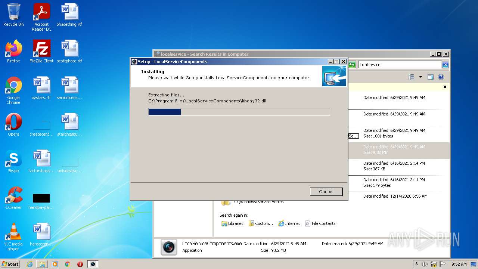
Task: Open Chrome from the taskbar
Action: (68, 264)
